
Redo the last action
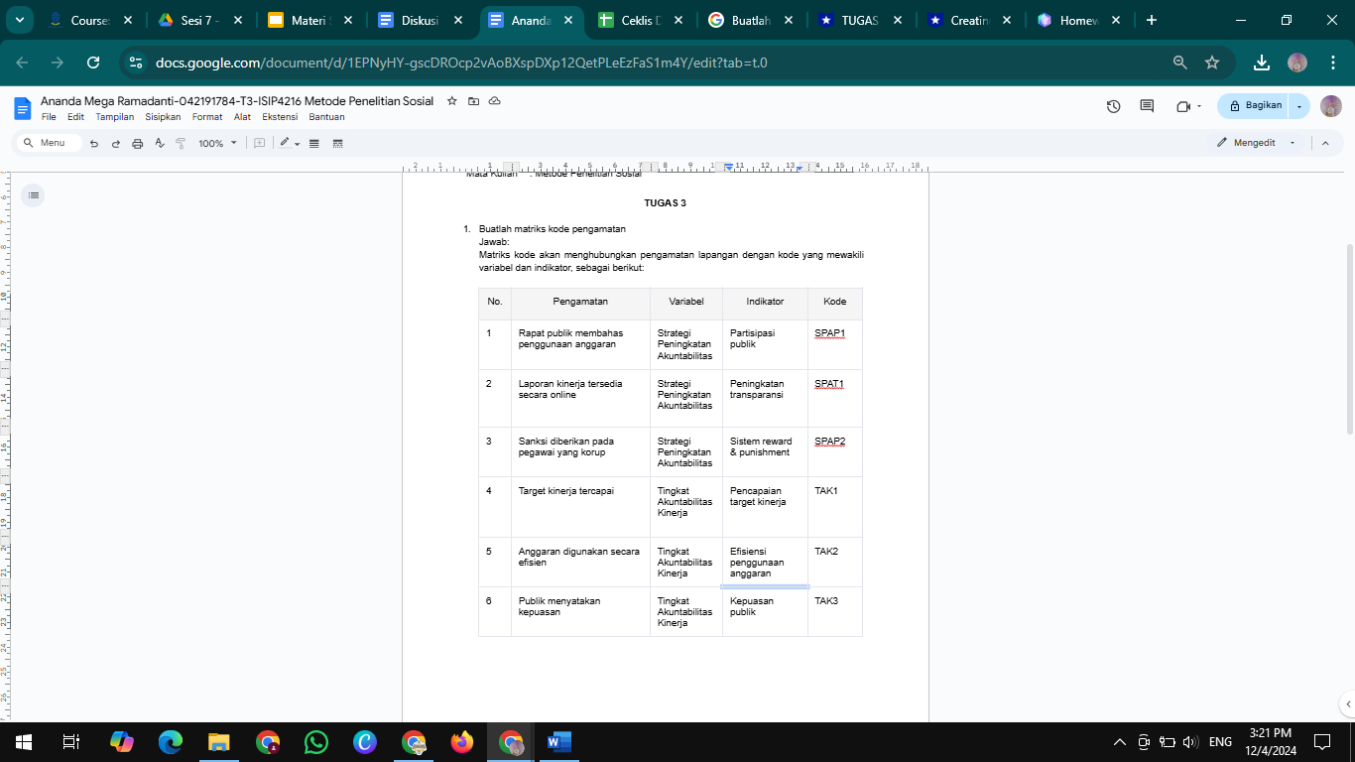click(115, 143)
